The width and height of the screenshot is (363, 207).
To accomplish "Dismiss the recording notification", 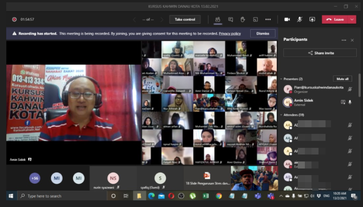I will pos(263,34).
